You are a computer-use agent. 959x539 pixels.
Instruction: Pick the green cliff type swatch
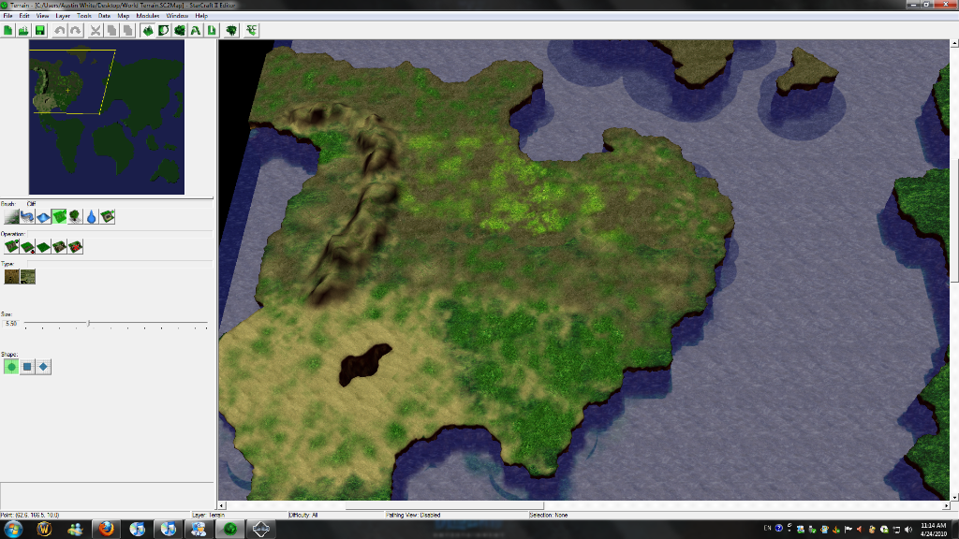[x=27, y=277]
